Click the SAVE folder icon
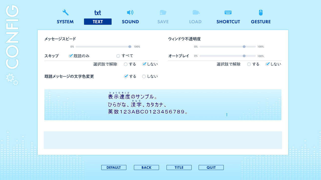321x180 pixels. coord(163,12)
